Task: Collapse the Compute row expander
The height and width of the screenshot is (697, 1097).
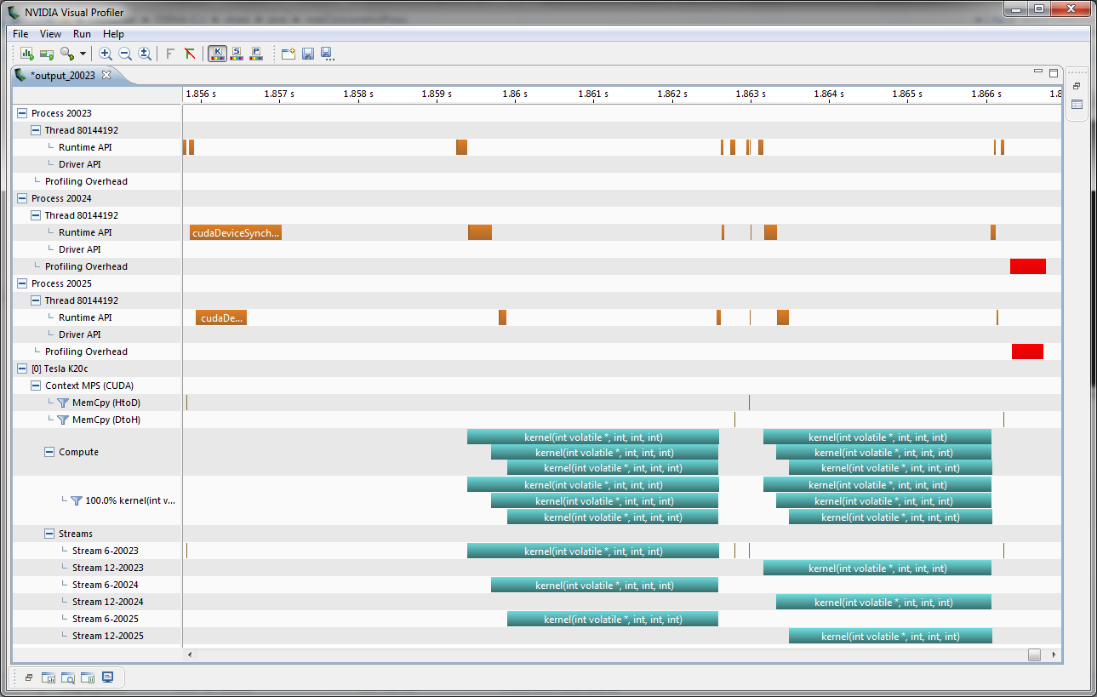Action: click(49, 452)
